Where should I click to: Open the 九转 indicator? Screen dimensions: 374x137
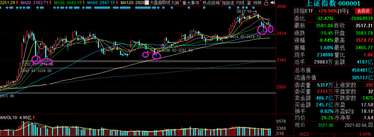176,3
